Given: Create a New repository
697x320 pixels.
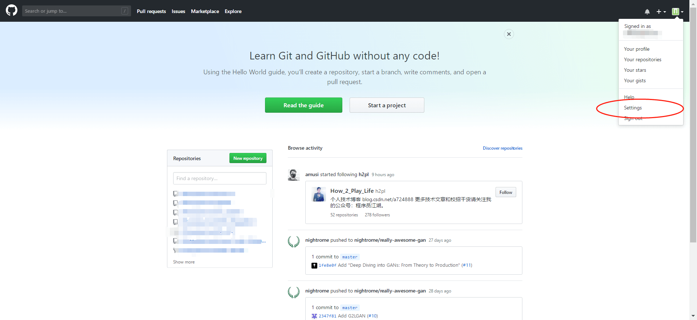Looking at the screenshot, I should [x=248, y=158].
